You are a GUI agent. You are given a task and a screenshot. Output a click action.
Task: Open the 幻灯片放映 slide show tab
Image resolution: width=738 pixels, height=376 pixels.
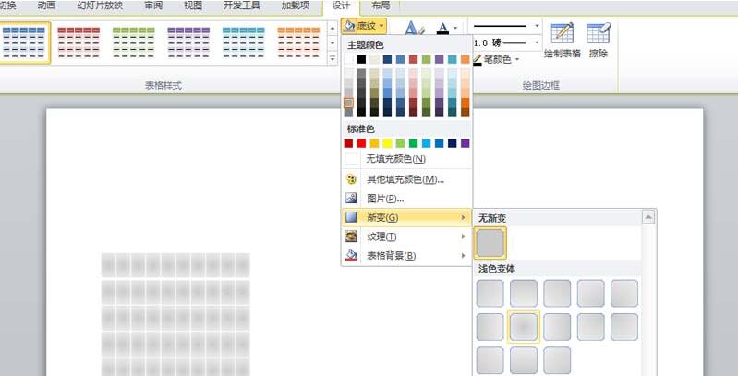click(100, 6)
